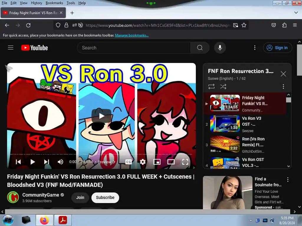Open the sponsored ad three-dot menu
Screen dimensions: 302x226
coord(288,180)
